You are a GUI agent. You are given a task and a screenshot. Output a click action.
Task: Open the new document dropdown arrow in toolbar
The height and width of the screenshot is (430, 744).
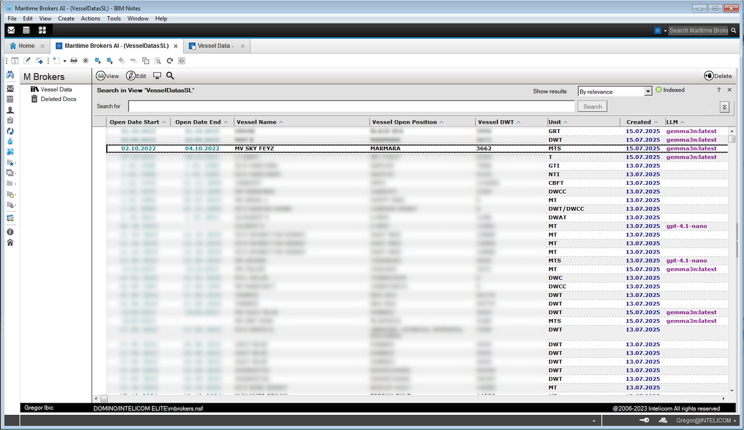[x=65, y=61]
